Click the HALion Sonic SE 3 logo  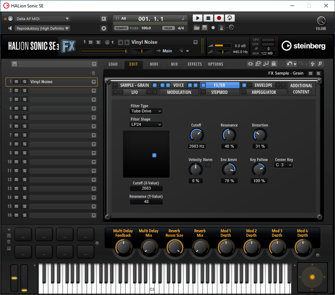[33, 46]
